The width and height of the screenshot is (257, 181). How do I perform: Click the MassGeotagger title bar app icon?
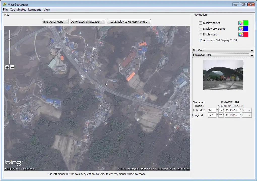tap(4, 4)
